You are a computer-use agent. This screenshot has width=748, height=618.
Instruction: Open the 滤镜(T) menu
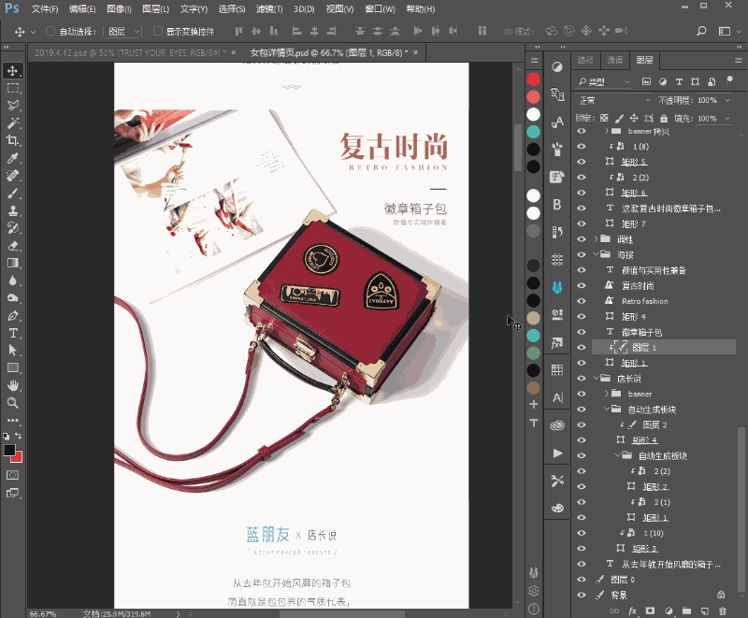tap(269, 9)
